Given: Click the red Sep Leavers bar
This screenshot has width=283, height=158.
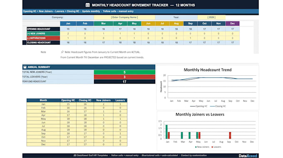Looking at the screenshot, I should click(230, 136).
